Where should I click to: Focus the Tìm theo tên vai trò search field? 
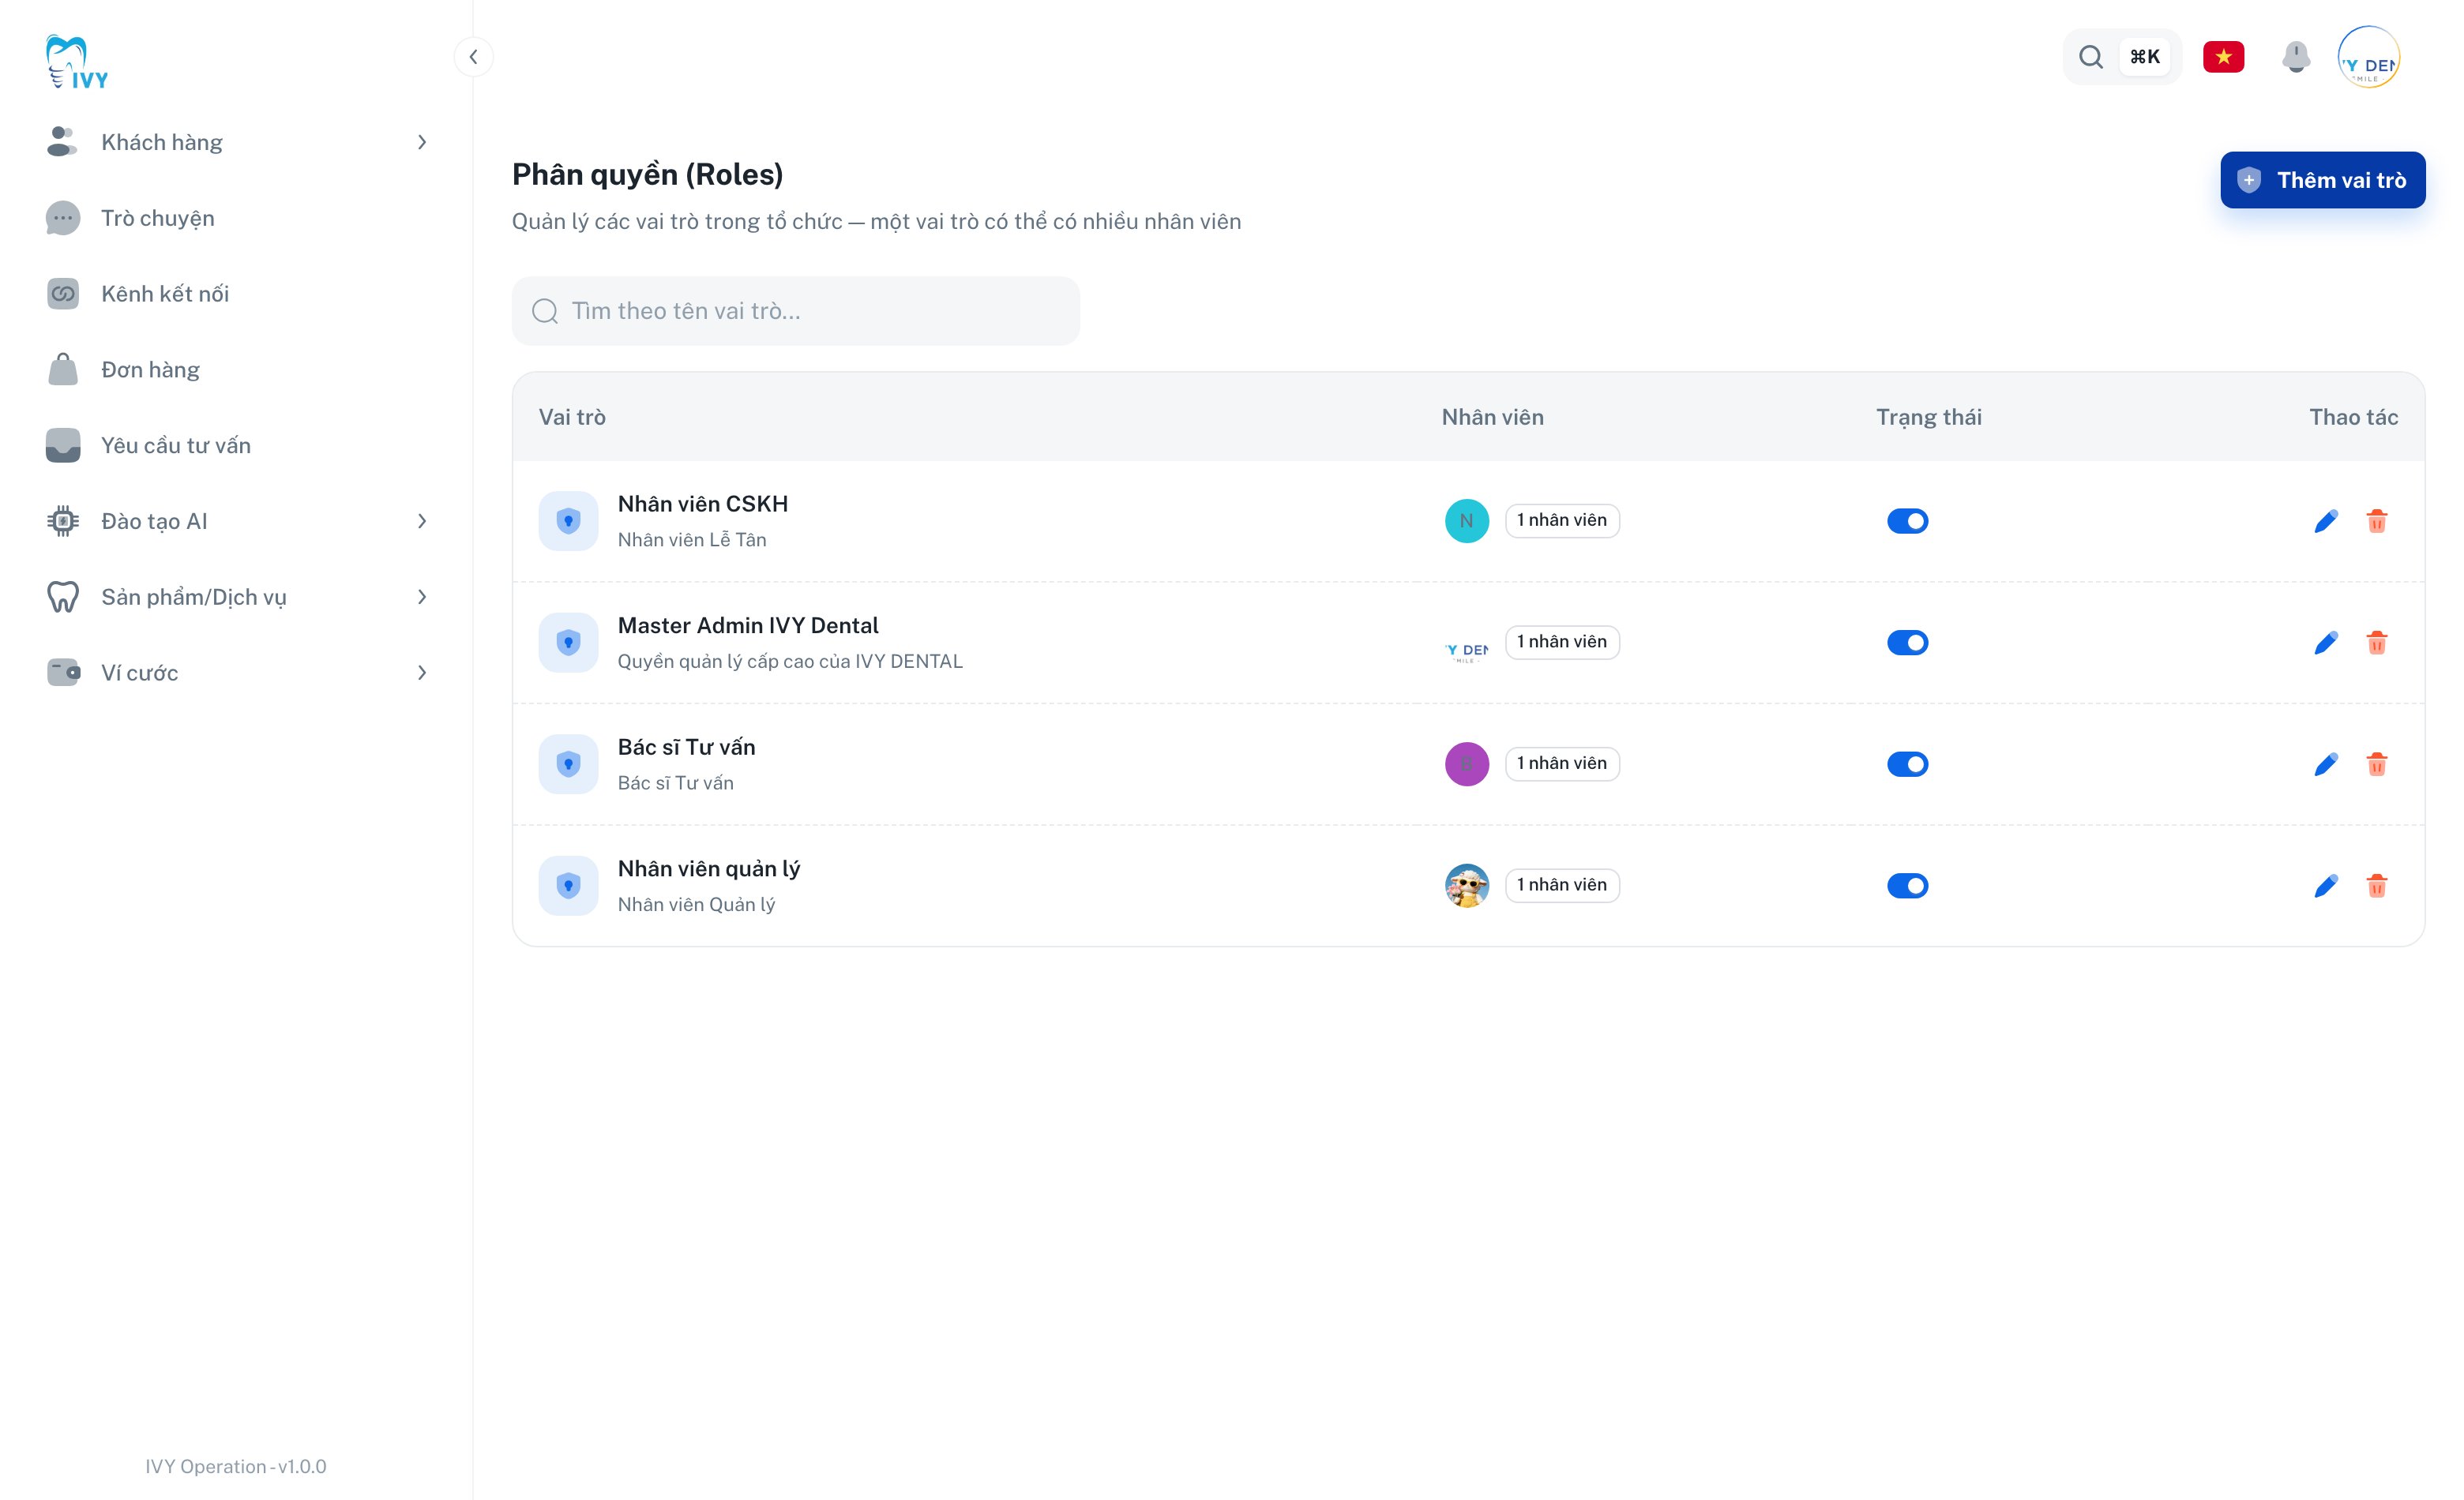coord(795,311)
